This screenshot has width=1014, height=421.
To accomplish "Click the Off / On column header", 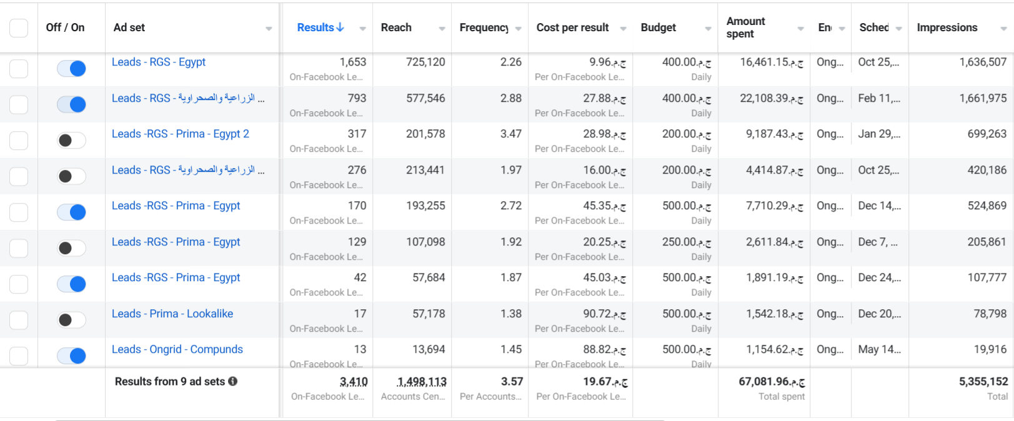I will (65, 27).
